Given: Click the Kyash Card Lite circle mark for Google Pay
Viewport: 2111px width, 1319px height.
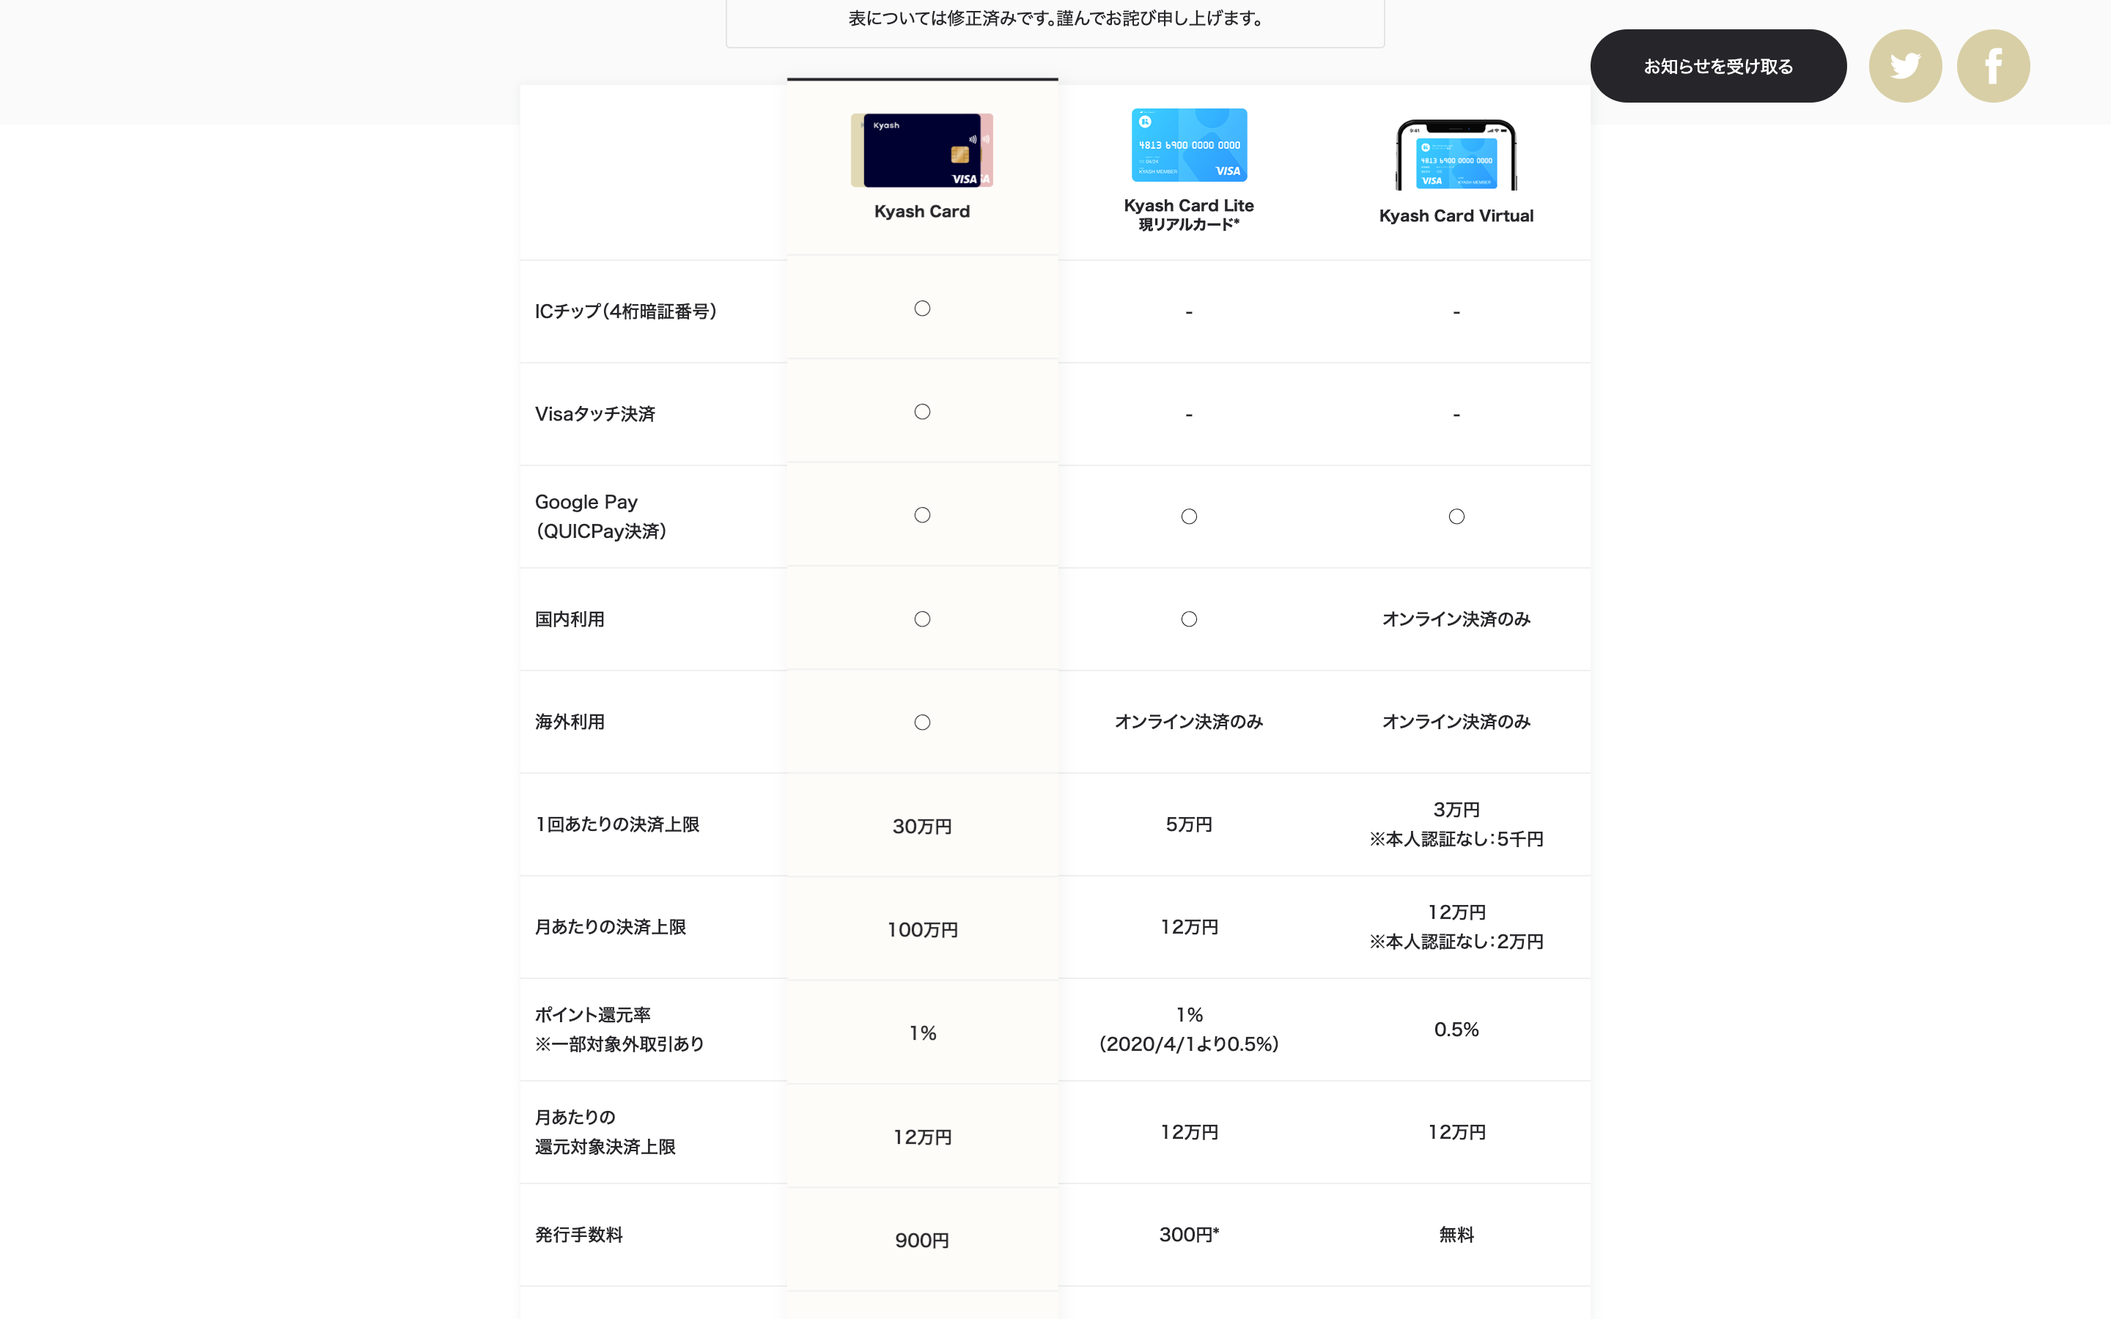Looking at the screenshot, I should click(1189, 517).
